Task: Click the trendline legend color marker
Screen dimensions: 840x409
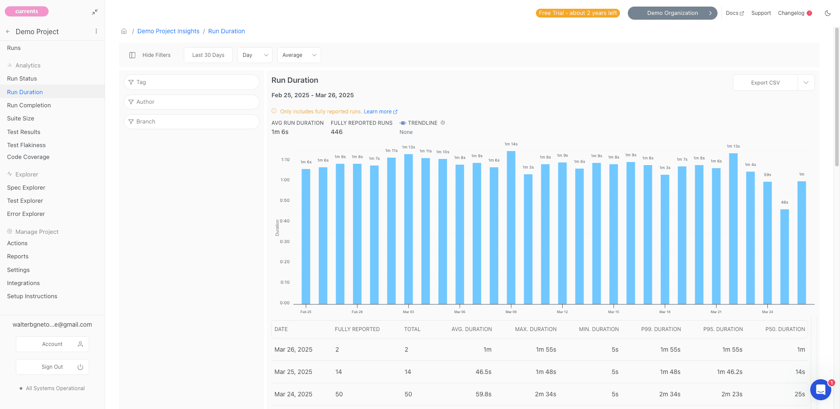Action: [x=403, y=123]
